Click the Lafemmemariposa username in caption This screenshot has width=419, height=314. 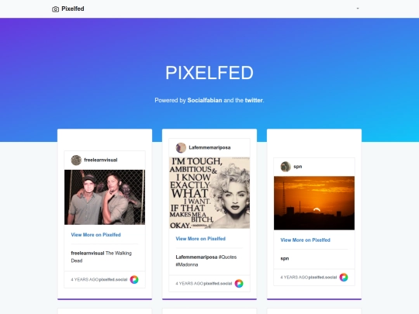(x=196, y=257)
